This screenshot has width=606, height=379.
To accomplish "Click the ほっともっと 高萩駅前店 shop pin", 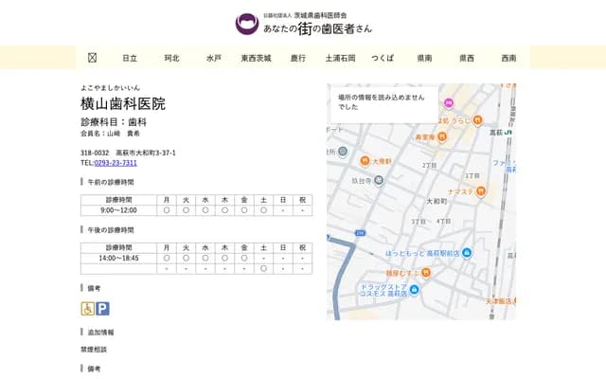I will tap(467, 253).
